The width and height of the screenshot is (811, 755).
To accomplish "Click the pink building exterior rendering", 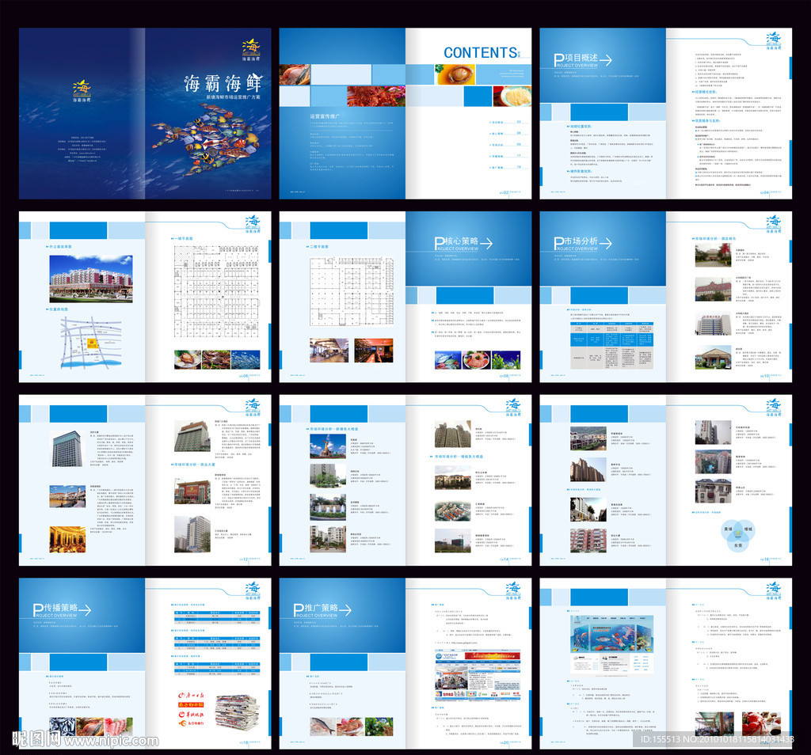I will 91,279.
